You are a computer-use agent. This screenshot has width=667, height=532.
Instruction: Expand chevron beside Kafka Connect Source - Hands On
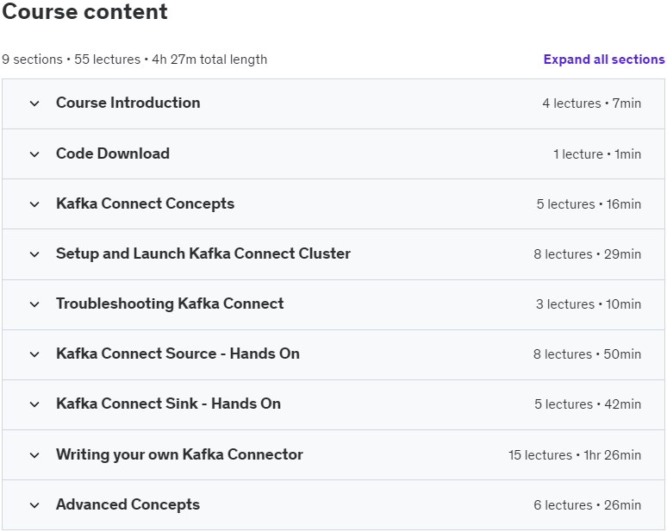[x=34, y=354]
